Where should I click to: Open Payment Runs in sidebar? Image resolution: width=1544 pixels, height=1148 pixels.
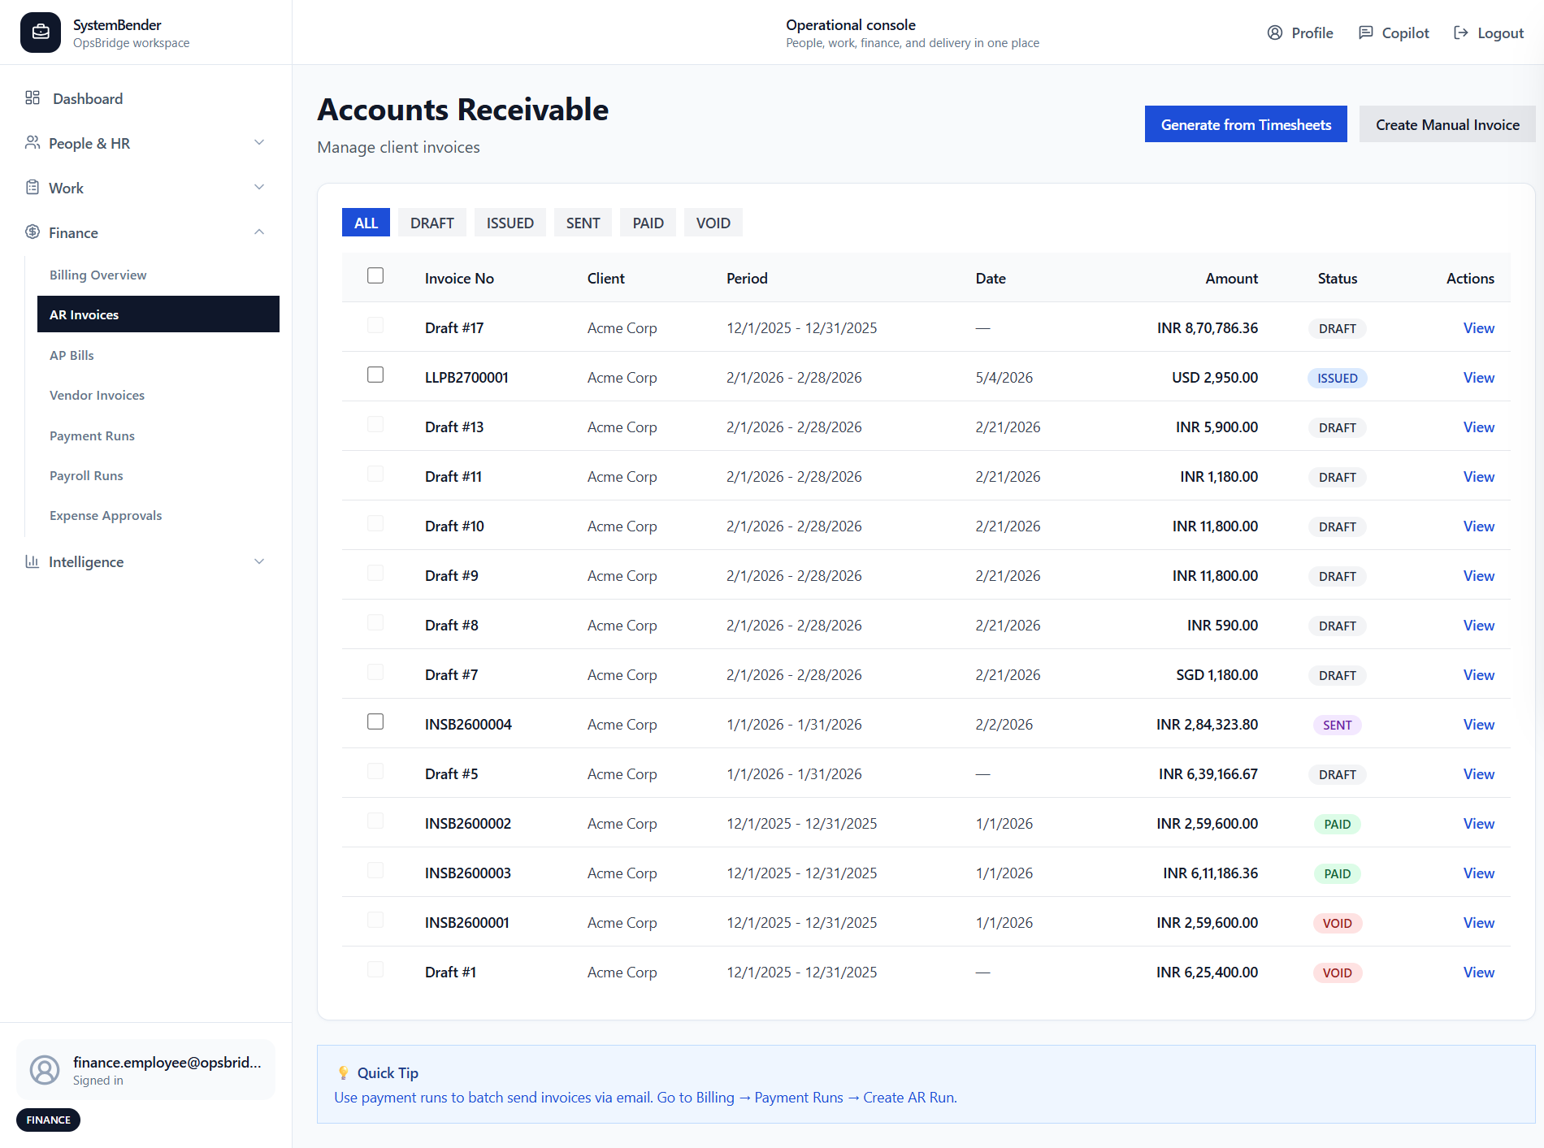click(x=158, y=435)
